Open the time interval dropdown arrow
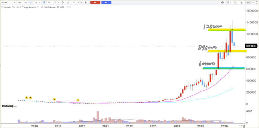This screenshot has width=259, height=128. point(39,2)
